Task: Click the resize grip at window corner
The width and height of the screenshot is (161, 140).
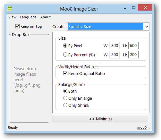Action: (x=150, y=129)
